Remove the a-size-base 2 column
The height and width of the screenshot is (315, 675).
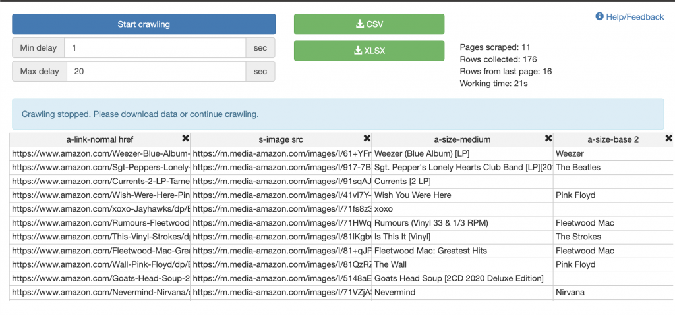(x=668, y=139)
